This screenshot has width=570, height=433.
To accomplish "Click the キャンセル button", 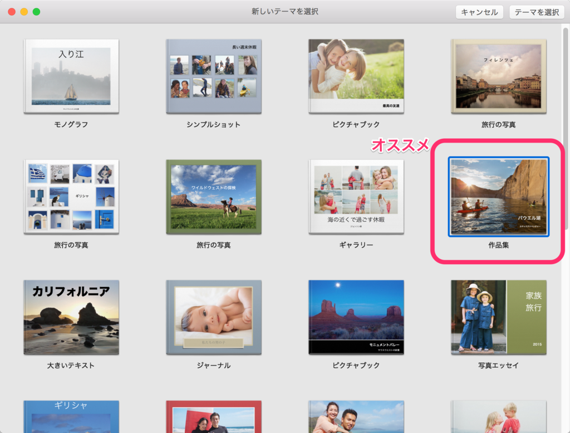I will tap(479, 12).
